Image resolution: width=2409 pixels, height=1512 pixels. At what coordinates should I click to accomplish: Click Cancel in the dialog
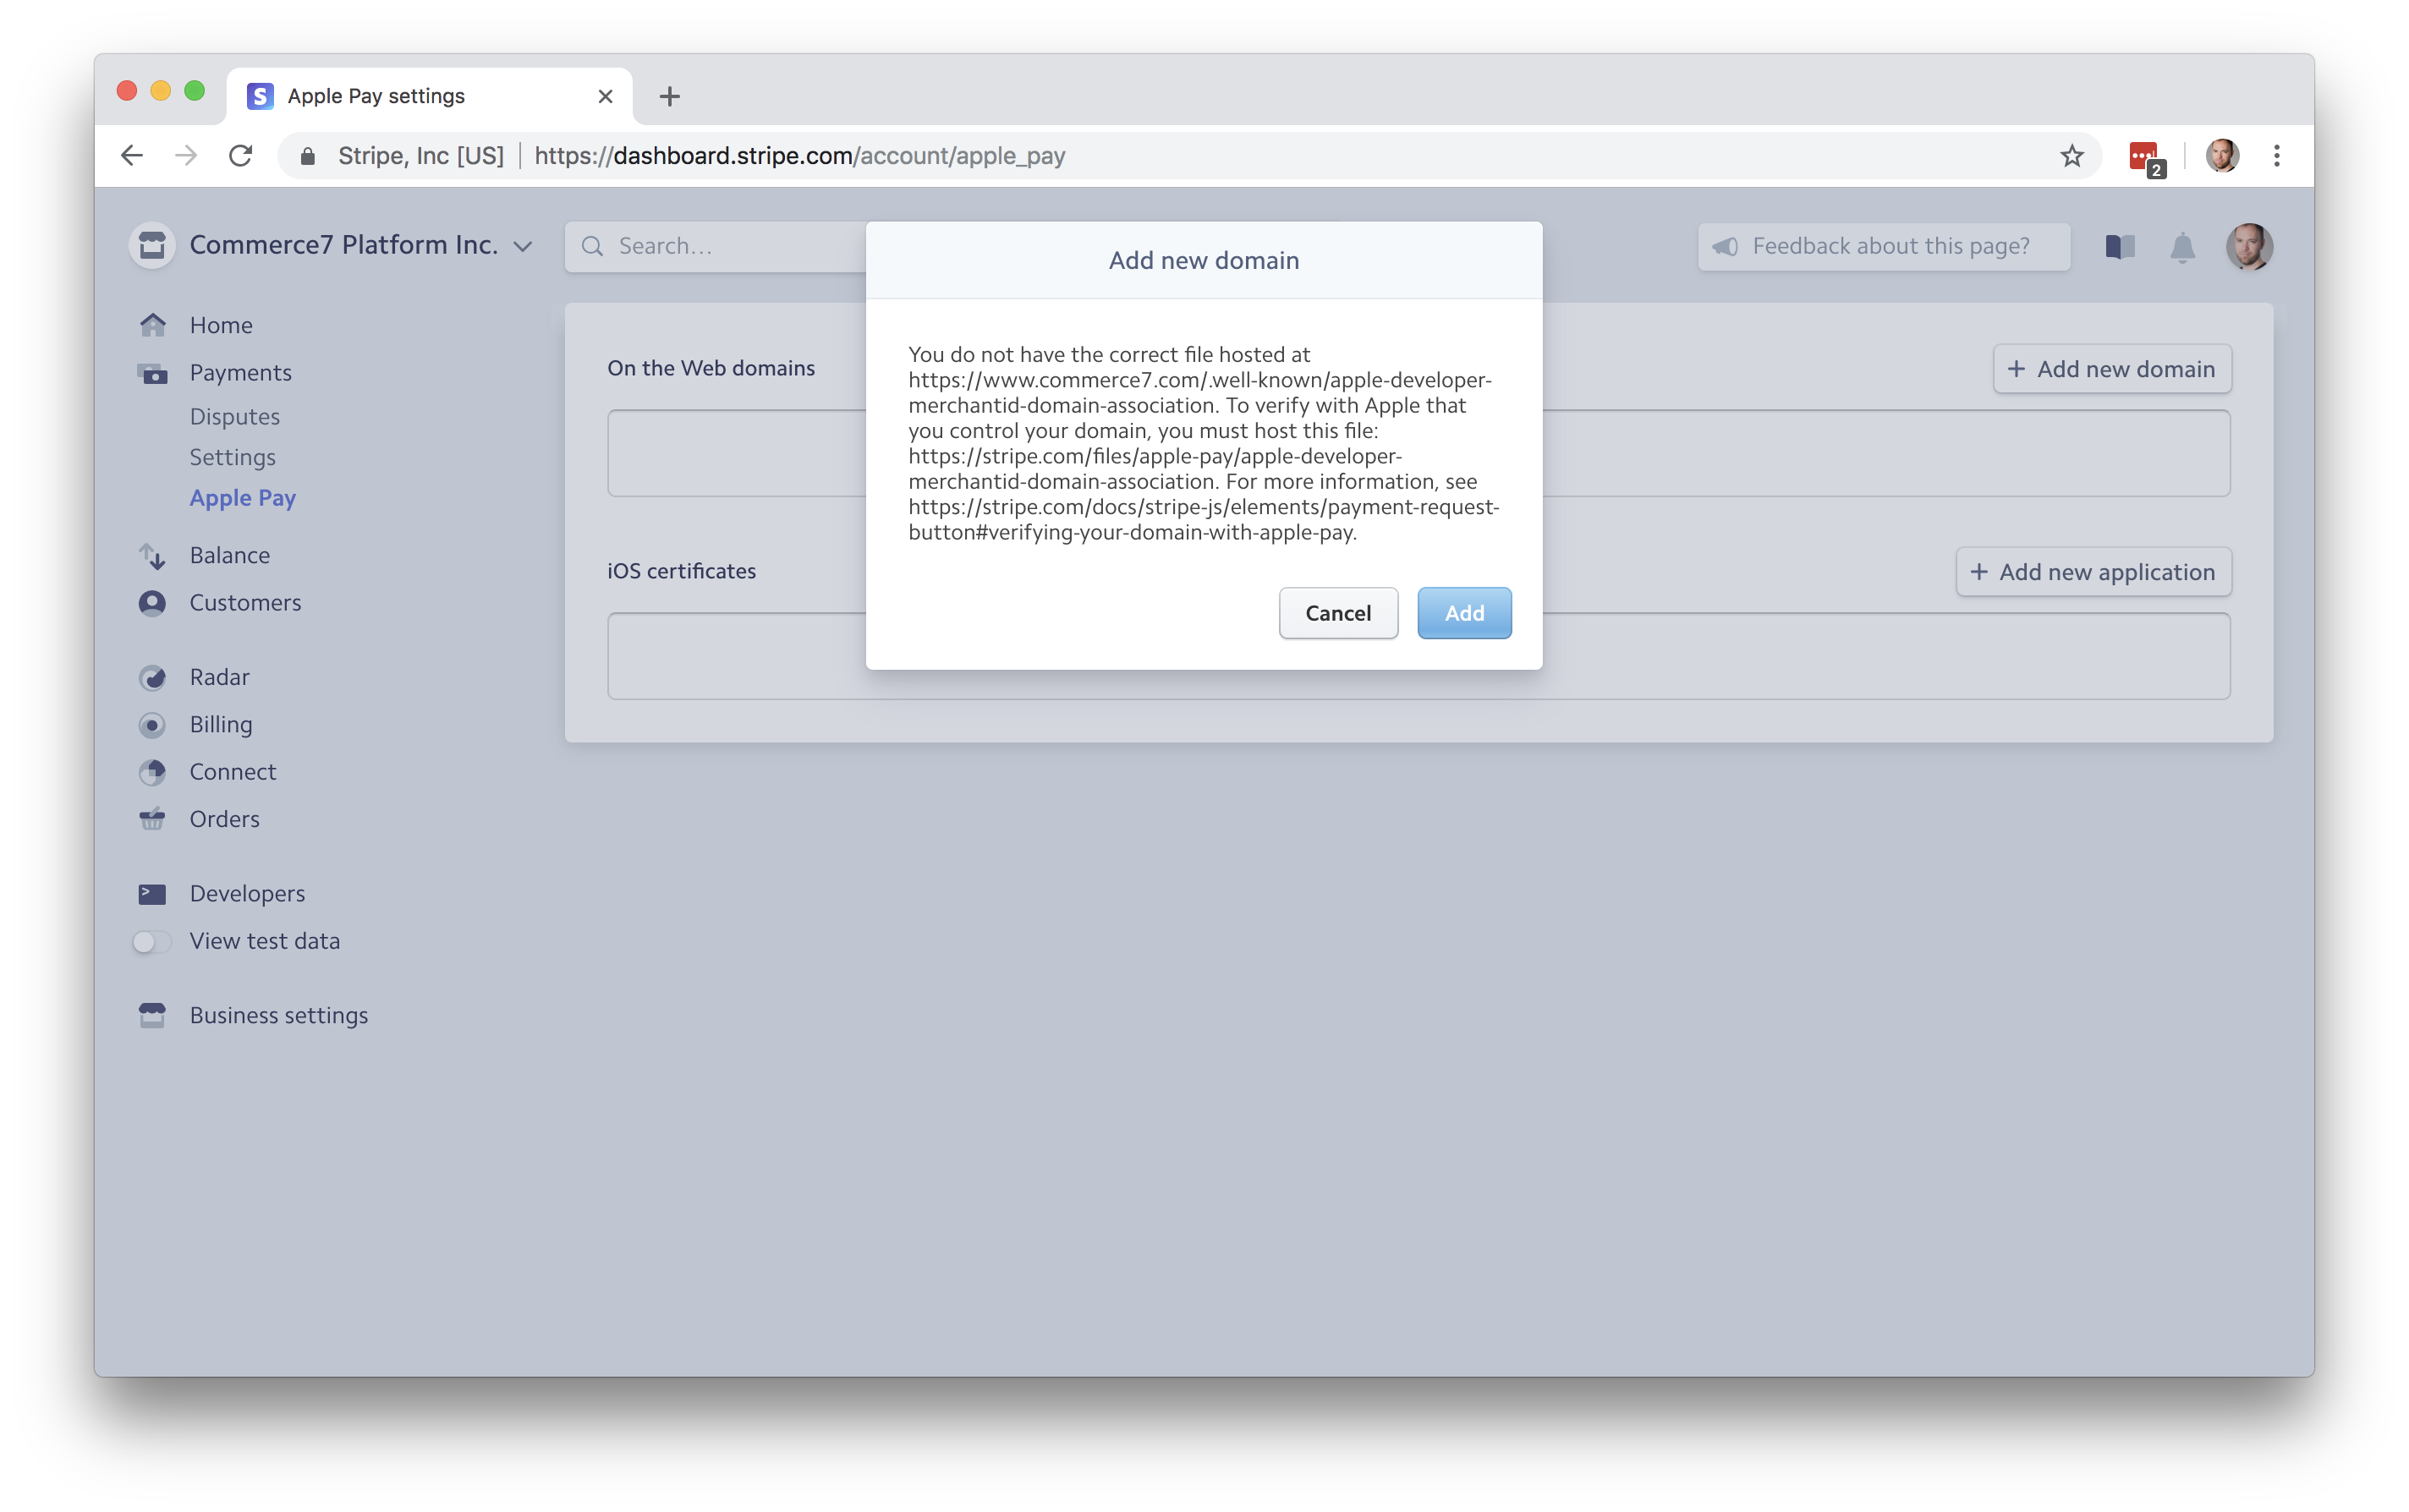point(1338,613)
